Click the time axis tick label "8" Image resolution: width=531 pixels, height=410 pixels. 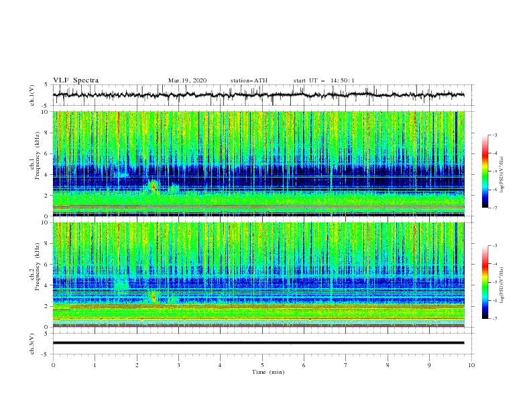pyautogui.click(x=388, y=365)
